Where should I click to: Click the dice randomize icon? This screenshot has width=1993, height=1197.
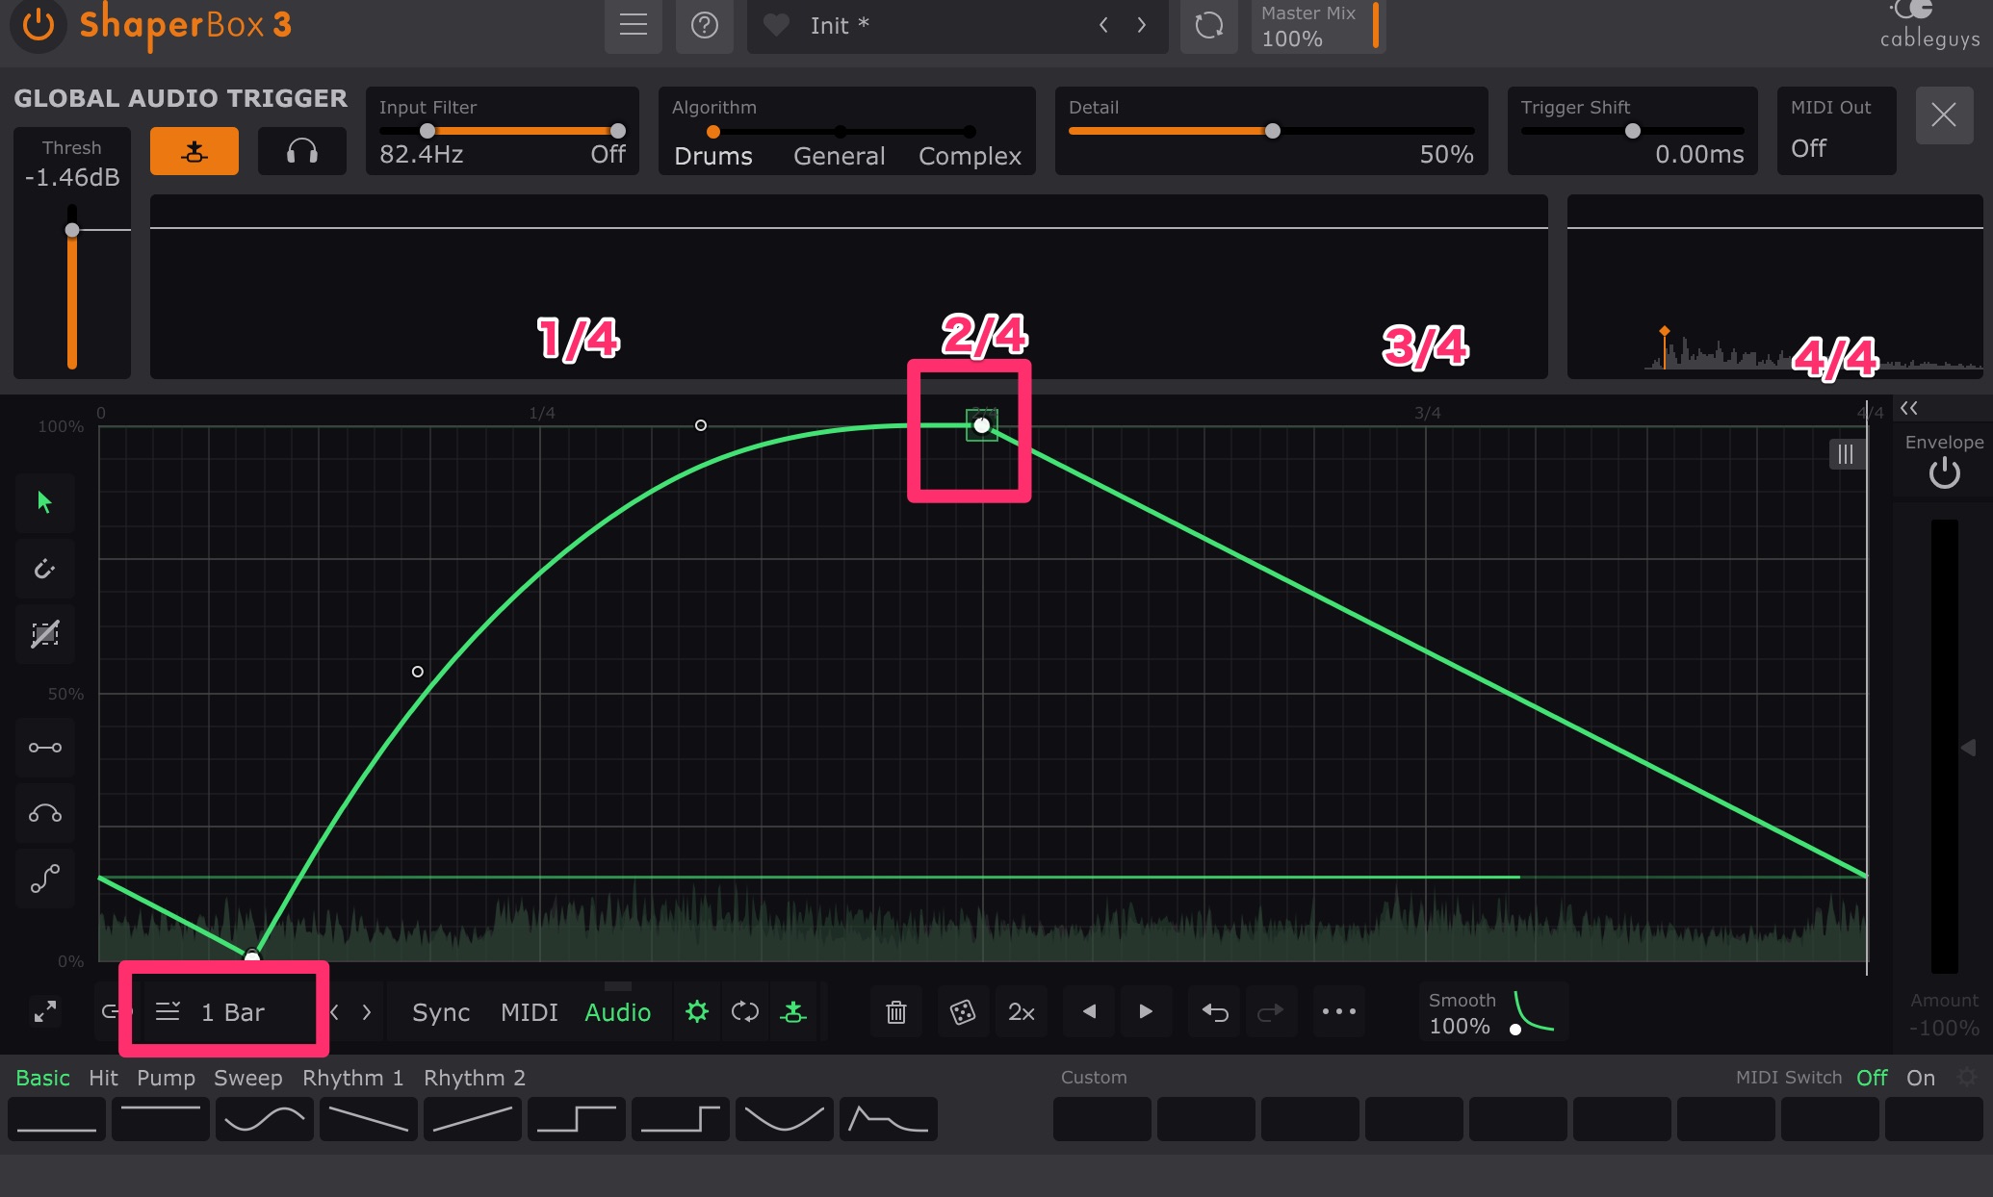962,1011
